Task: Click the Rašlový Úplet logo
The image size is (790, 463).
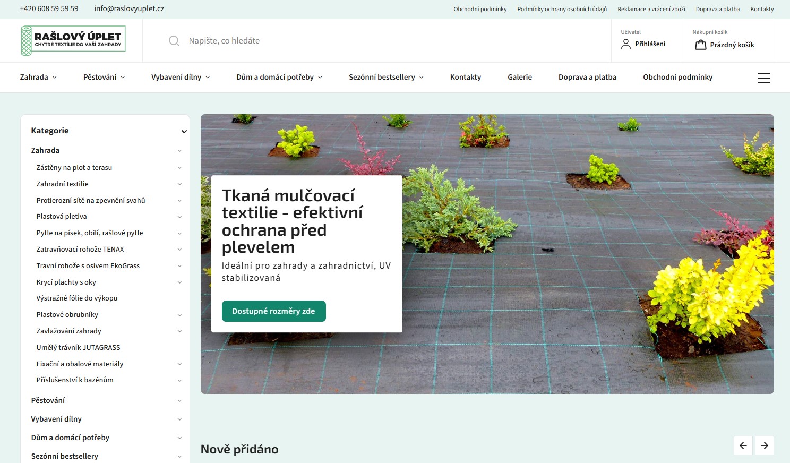Action: [x=73, y=40]
